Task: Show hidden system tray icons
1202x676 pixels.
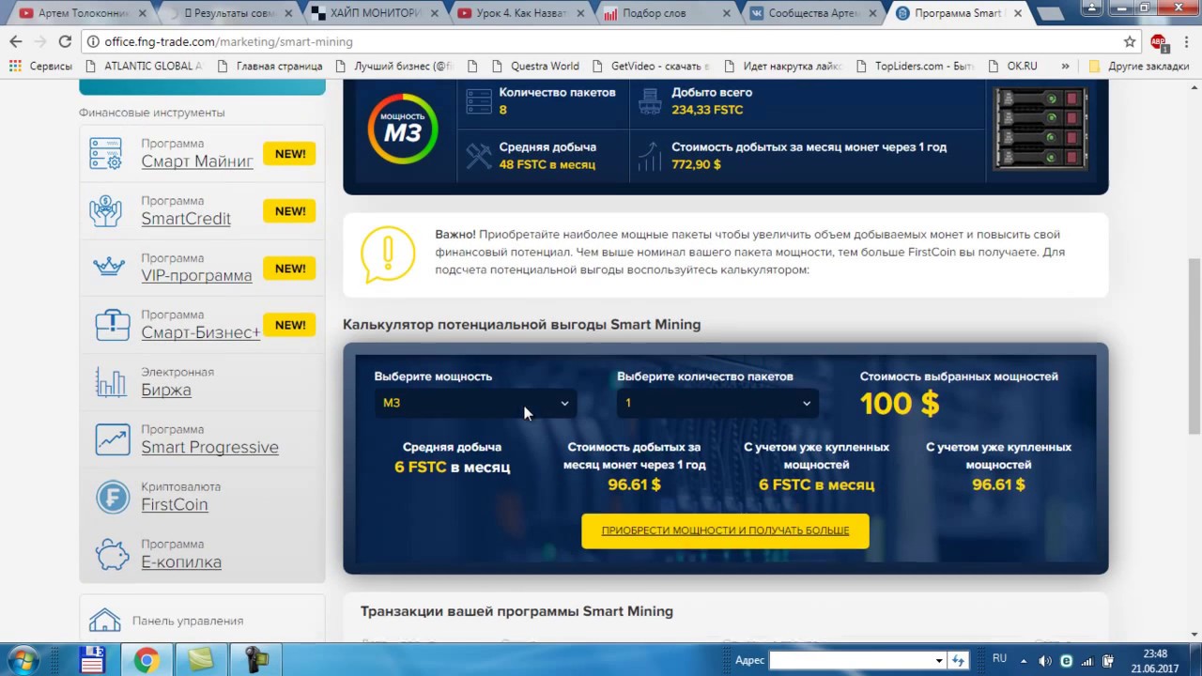Action: [1023, 661]
